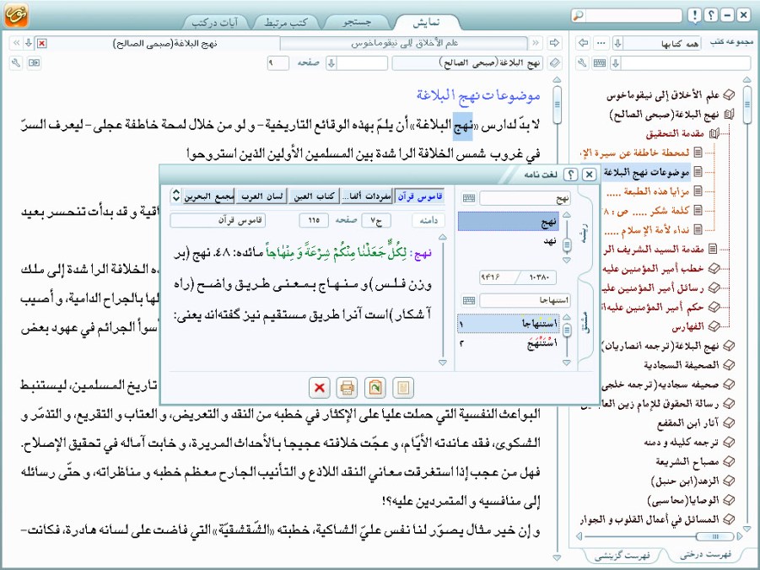The height and width of the screenshot is (570, 760).
Task: Close the نهج البلاغة book tab with red X
Action: (42, 44)
